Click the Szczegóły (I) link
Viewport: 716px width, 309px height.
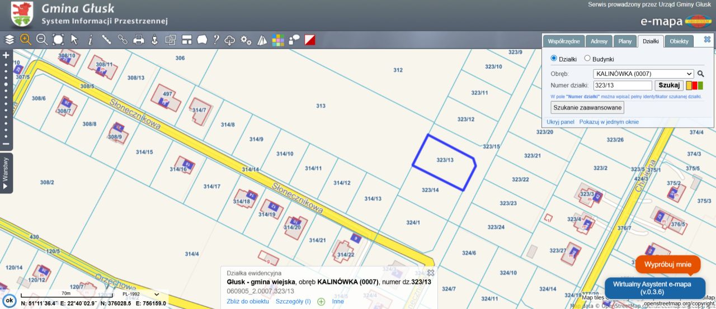click(293, 302)
